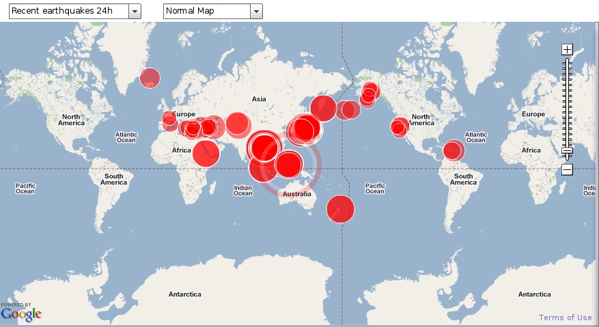Select the earthquake marker north of Japan

(x=323, y=108)
